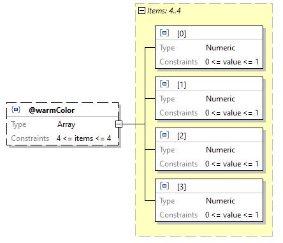The height and width of the screenshot is (243, 283).
Task: Select the [2] item header
Action: [209, 135]
